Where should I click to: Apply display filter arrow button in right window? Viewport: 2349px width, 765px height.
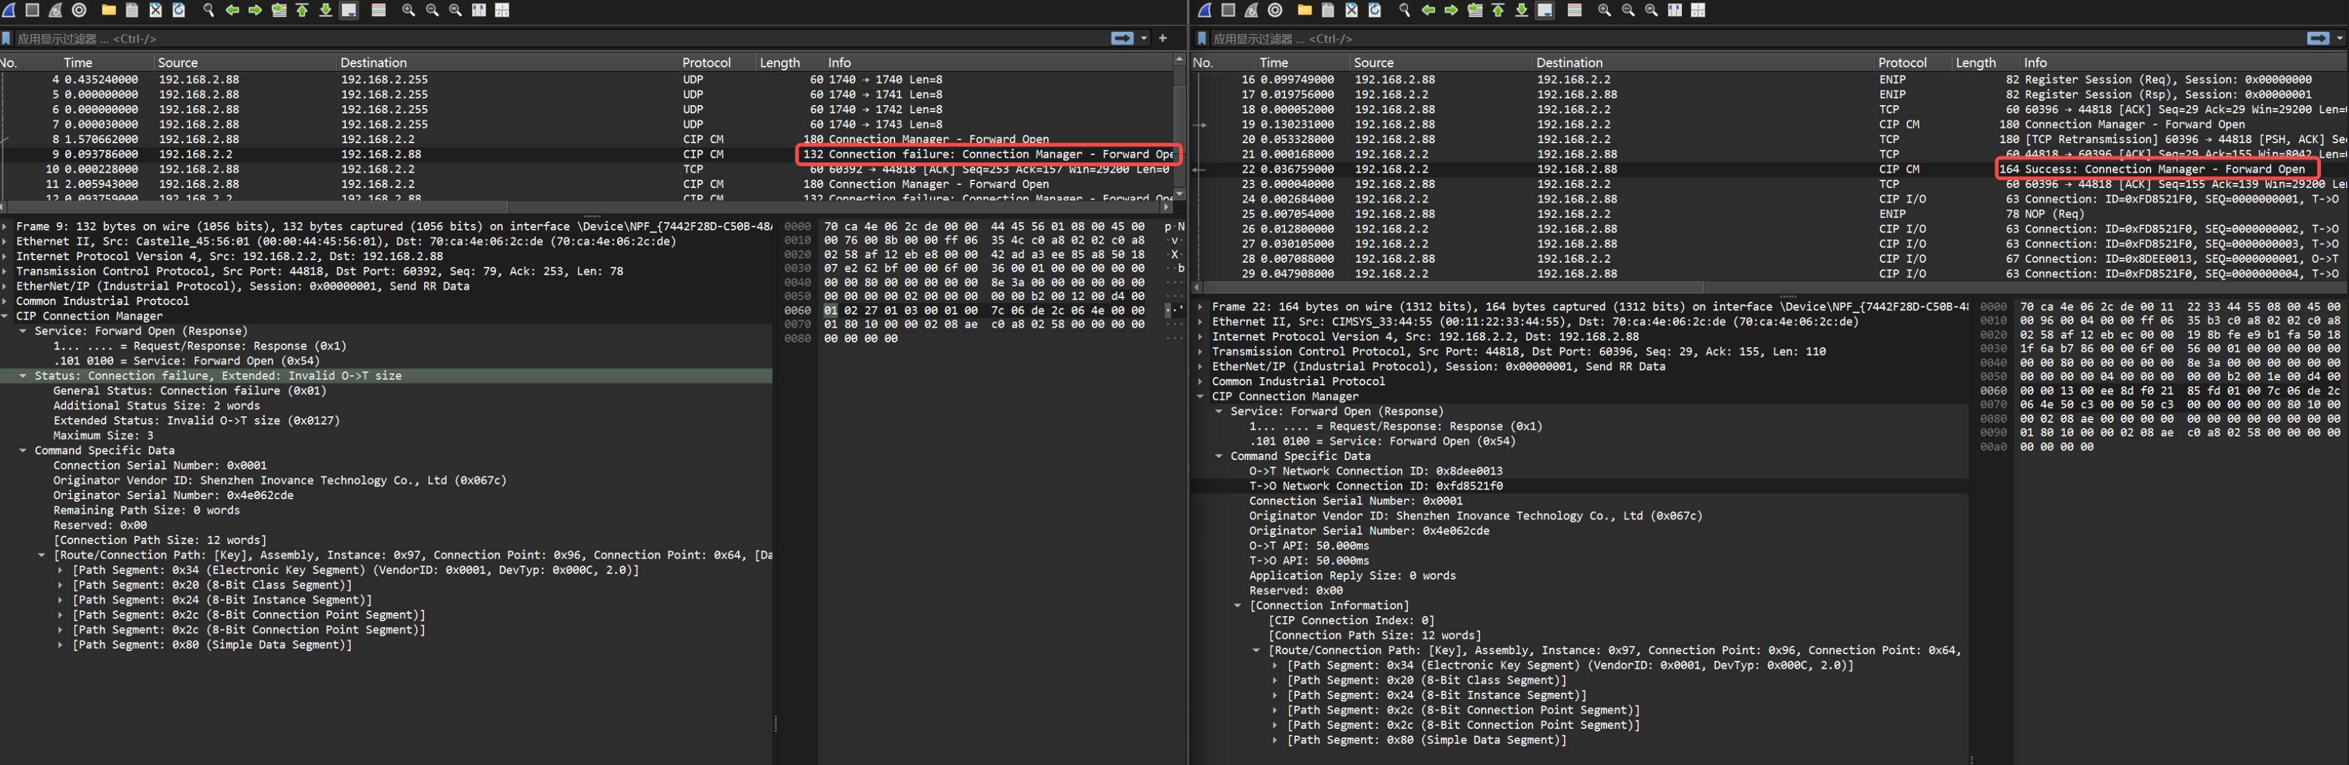(x=2317, y=38)
